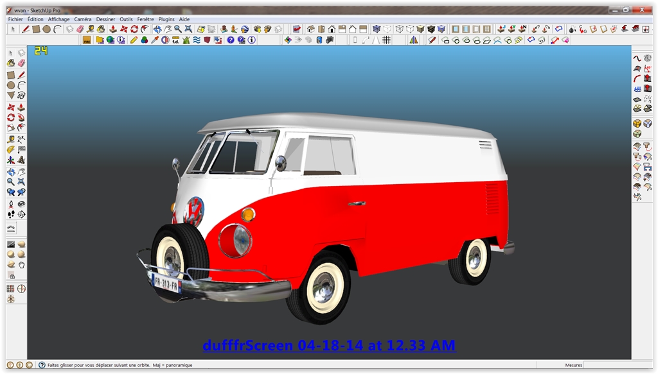Select the Eraser in left toolbar
This screenshot has width=658, height=374.
click(x=21, y=63)
